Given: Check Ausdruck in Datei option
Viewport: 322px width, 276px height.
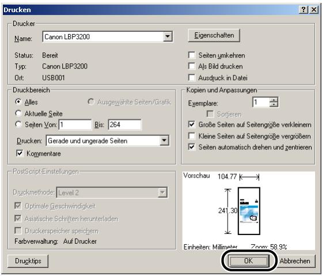Looking at the screenshot, I should pos(192,77).
